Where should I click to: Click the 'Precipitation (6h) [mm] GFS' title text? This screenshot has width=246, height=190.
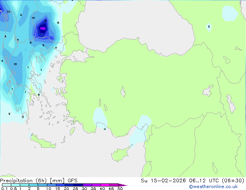39,181
